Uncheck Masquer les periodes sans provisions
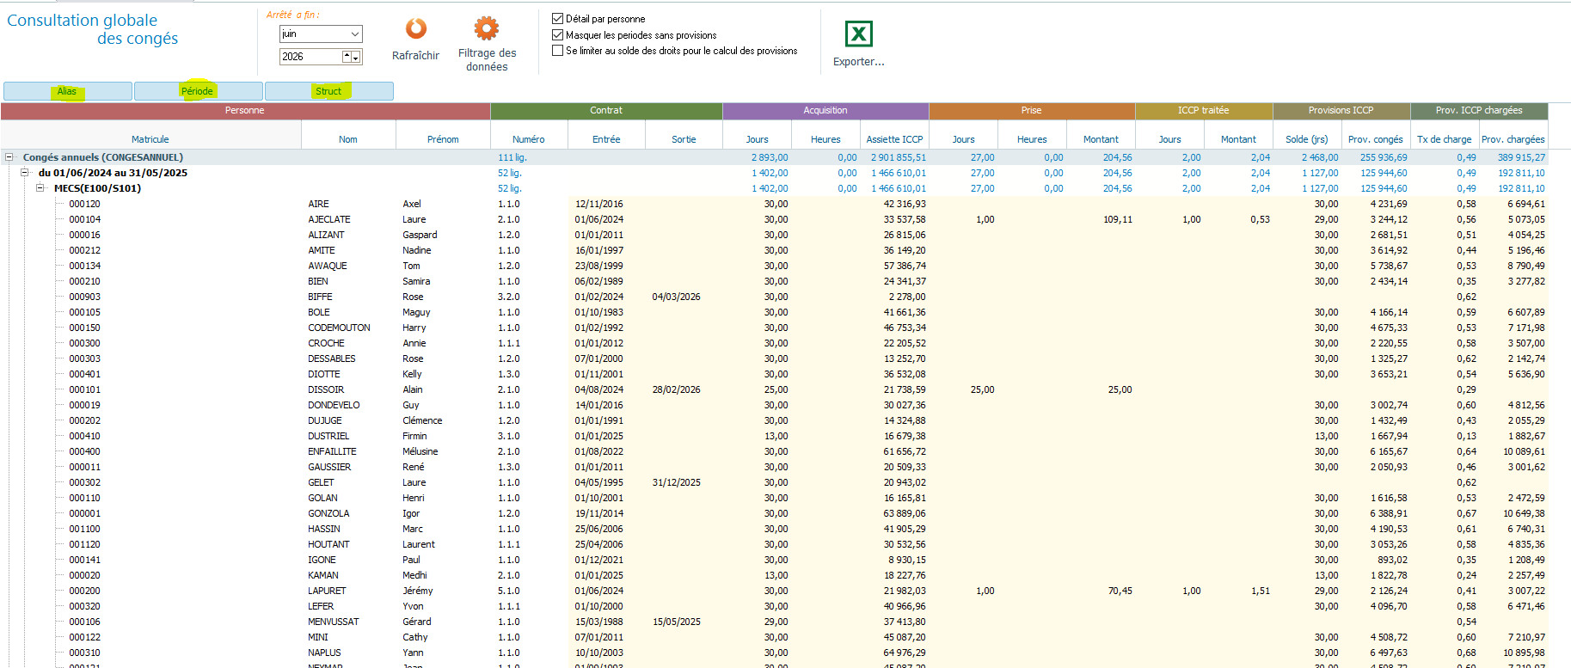The image size is (1571, 668). [x=557, y=34]
